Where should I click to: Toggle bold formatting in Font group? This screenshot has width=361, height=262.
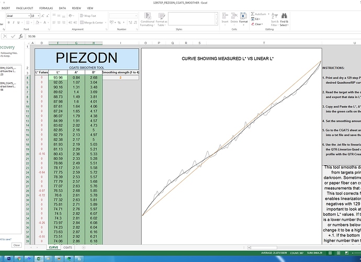tap(8, 23)
